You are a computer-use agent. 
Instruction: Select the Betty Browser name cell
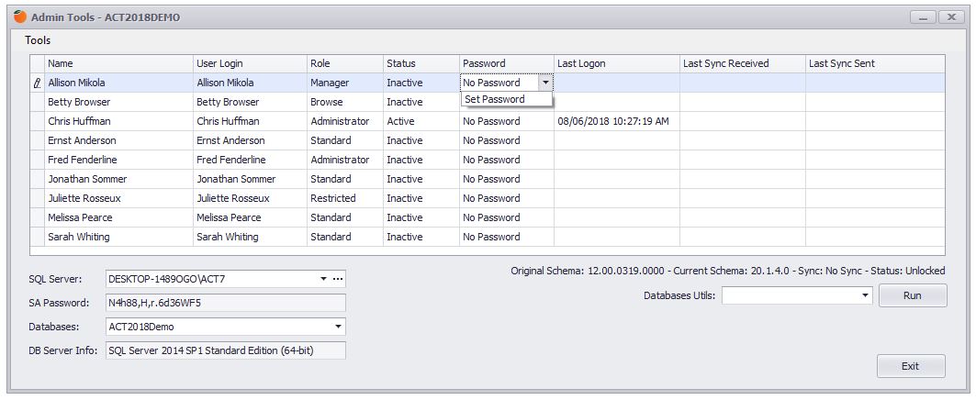point(118,102)
